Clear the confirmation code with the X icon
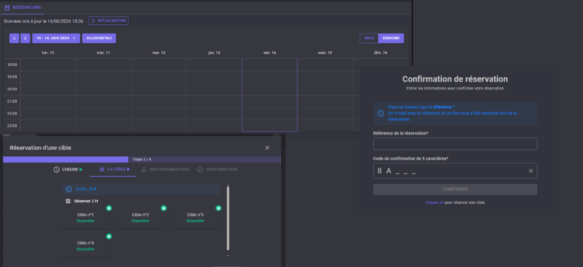583x267 pixels. (x=531, y=171)
